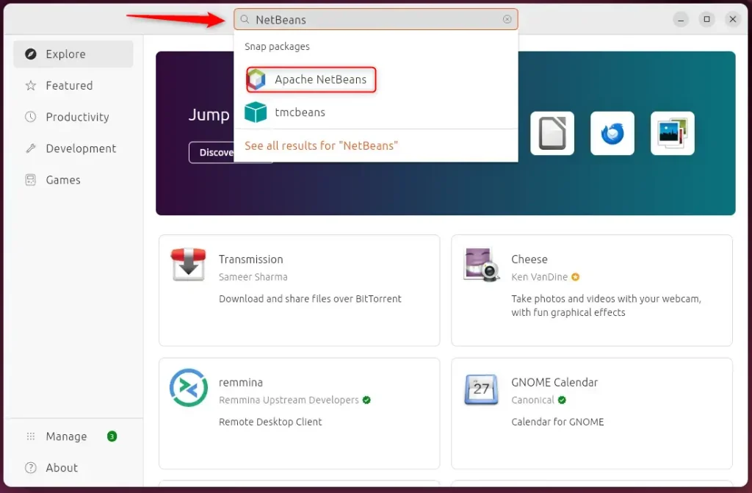The image size is (752, 493).
Task: Go to the Featured category
Action: 73,85
